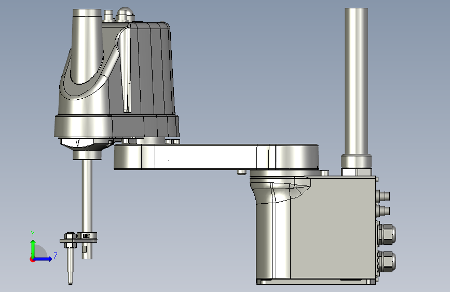Select the tall vertical cable conduit tube

[356, 82]
